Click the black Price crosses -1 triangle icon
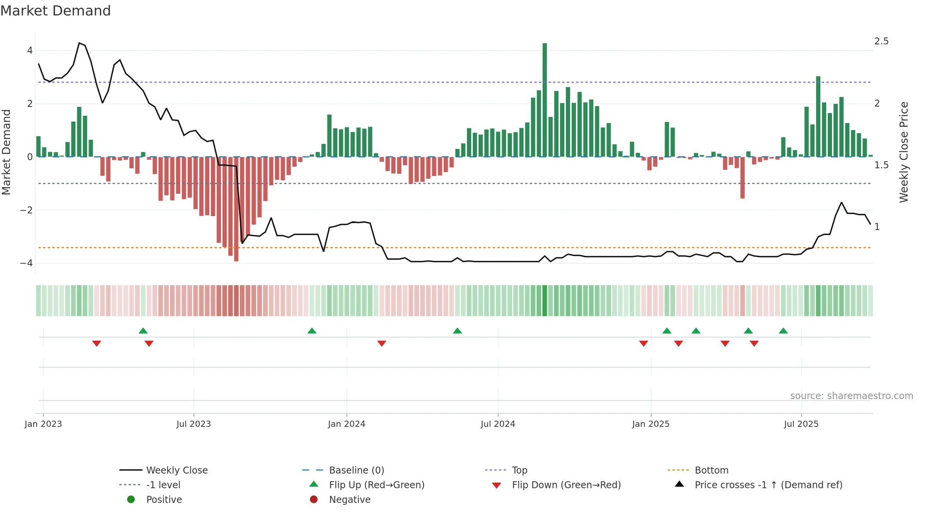Screen dimensions: 927x521 click(x=679, y=484)
